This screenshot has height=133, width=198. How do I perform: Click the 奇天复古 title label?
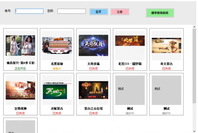click(166, 64)
